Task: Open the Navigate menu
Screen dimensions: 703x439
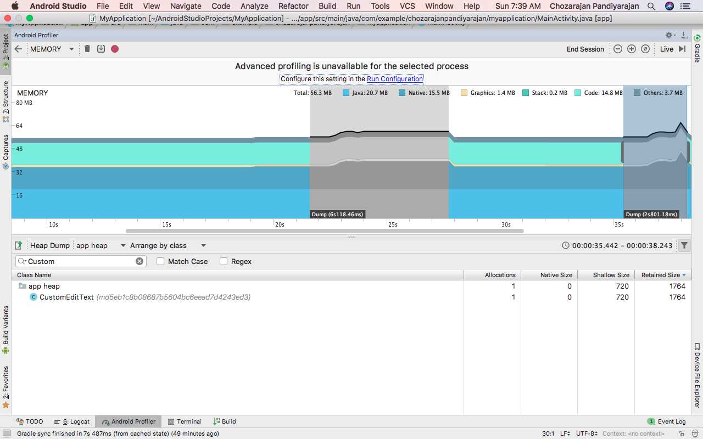Action: [186, 6]
